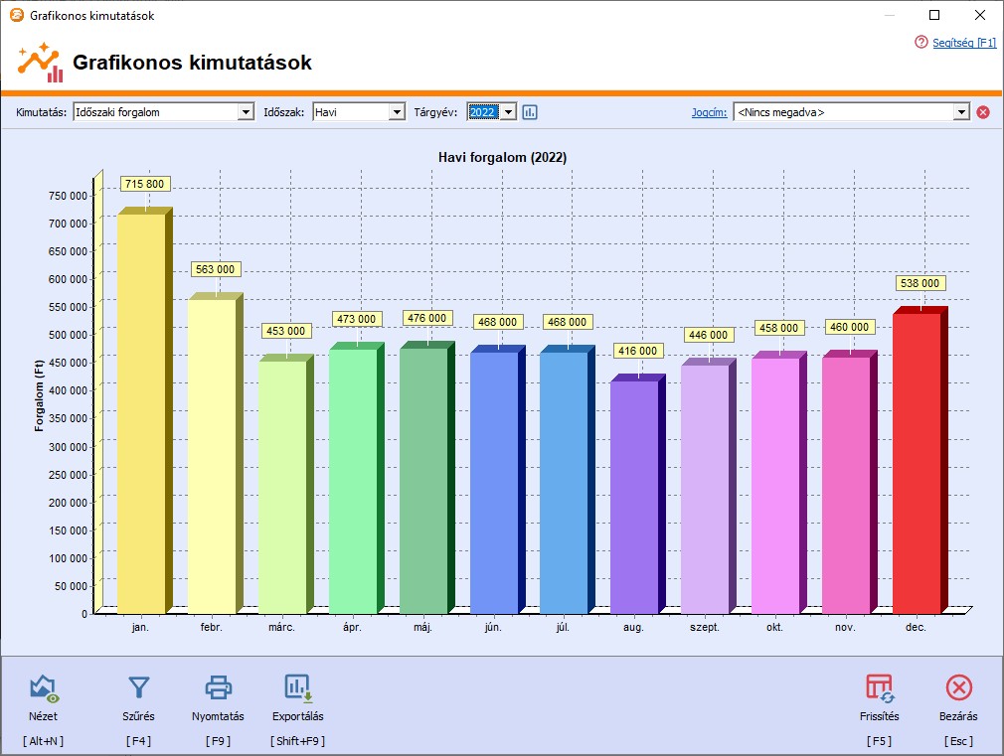Export the chart via Exportálás icon
Image resolution: width=1004 pixels, height=756 pixels.
[297, 687]
